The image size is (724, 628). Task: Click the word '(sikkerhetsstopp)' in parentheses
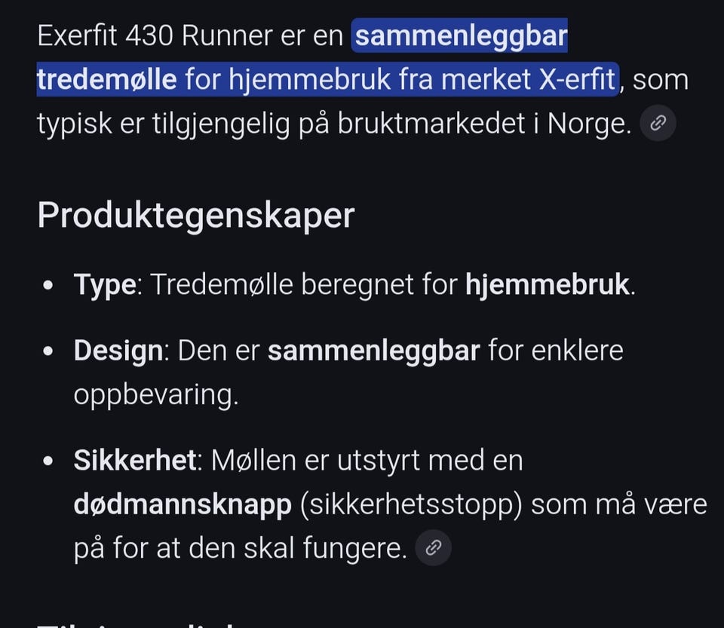411,504
